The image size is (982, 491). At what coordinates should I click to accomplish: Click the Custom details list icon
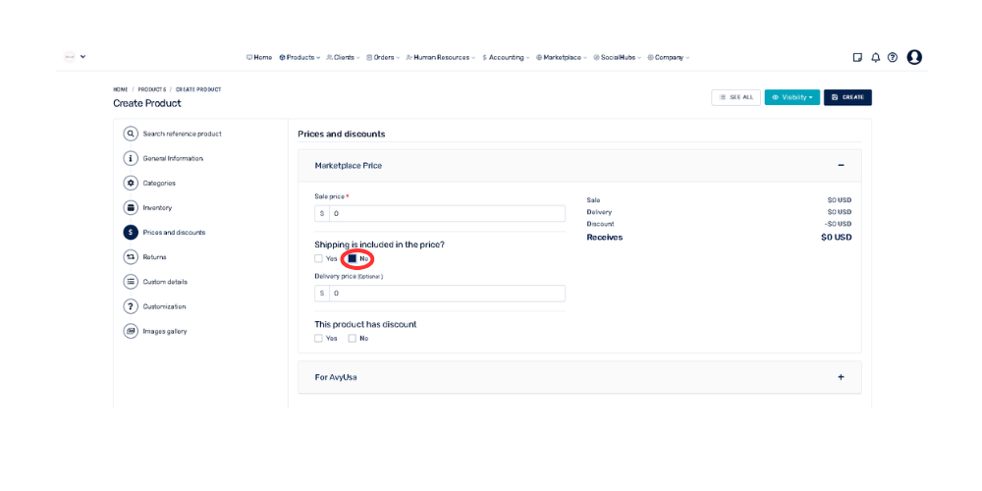(131, 282)
